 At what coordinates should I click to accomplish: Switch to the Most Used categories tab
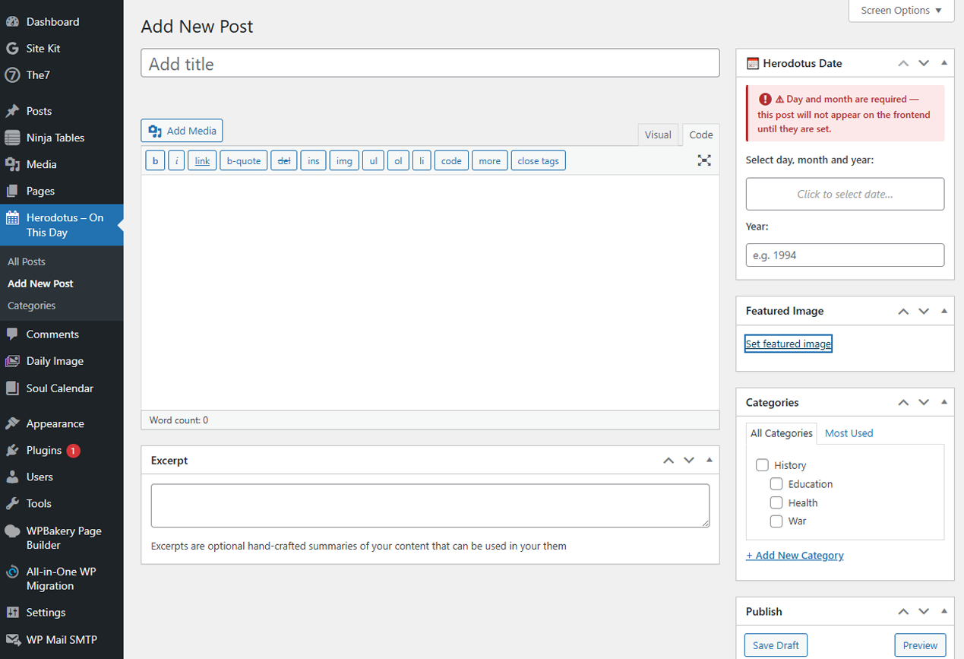849,433
